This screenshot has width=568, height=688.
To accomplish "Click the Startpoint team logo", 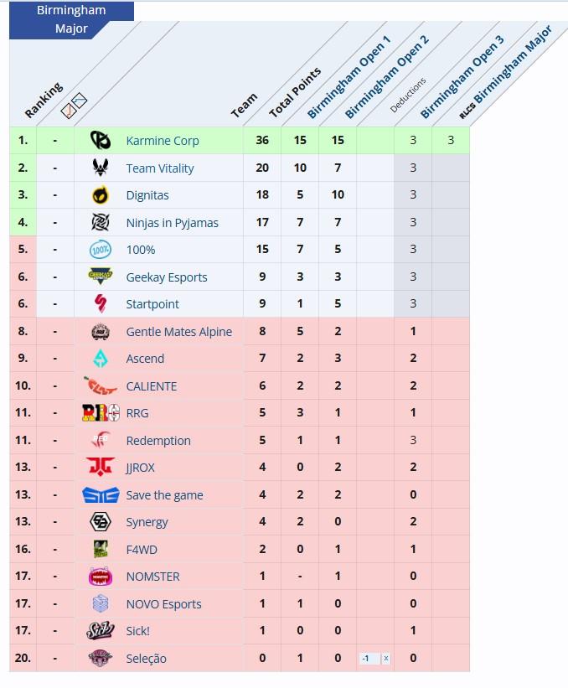I will 101,303.
